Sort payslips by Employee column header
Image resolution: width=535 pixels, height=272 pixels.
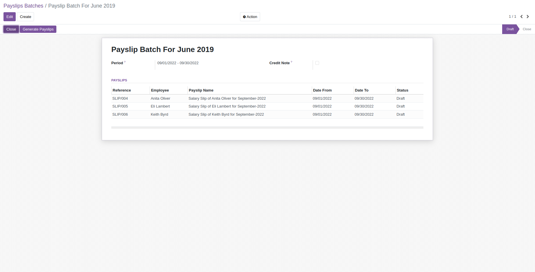tap(160, 90)
